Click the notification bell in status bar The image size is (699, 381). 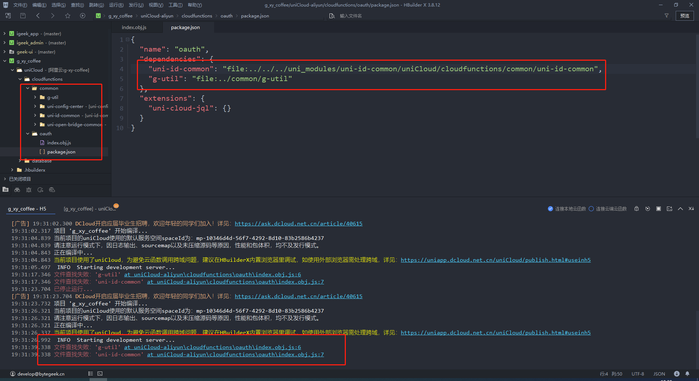tap(687, 374)
